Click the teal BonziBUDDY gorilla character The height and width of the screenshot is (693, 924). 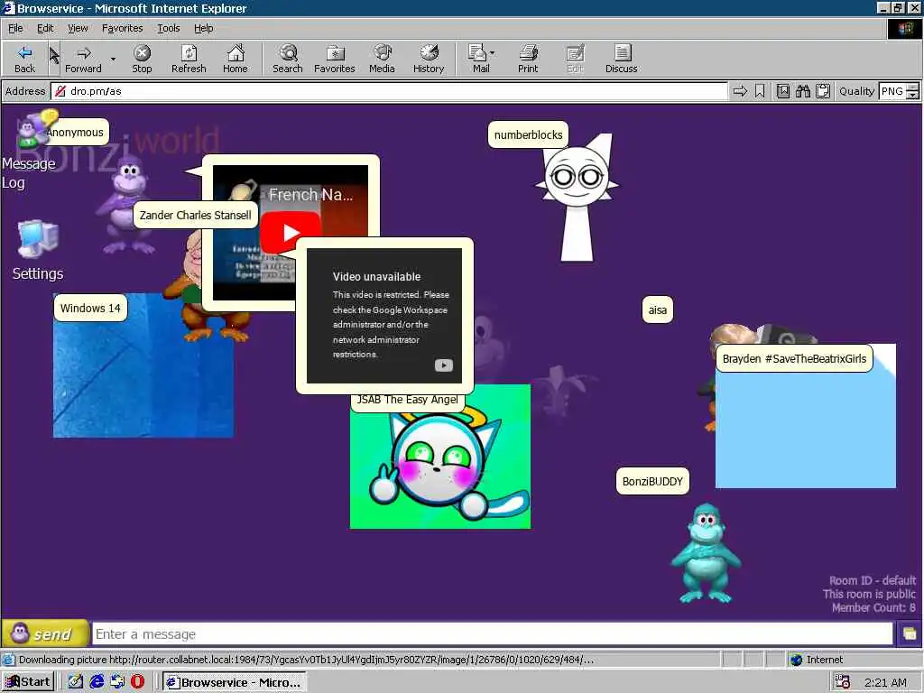(706, 553)
